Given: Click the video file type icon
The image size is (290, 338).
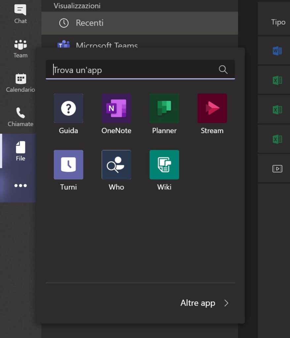Looking at the screenshot, I should pos(277,168).
